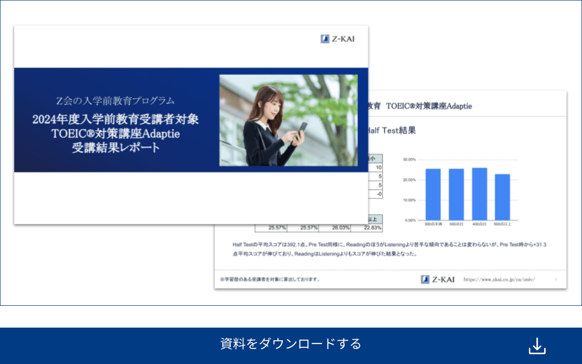The width and height of the screenshot is (582, 364).
Task: Click the 300点未満 bar in chart
Action: tap(433, 194)
